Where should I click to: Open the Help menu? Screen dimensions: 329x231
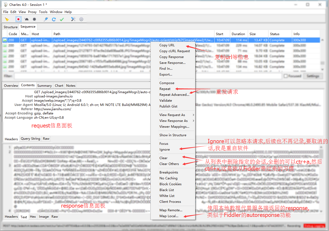(x=68, y=12)
